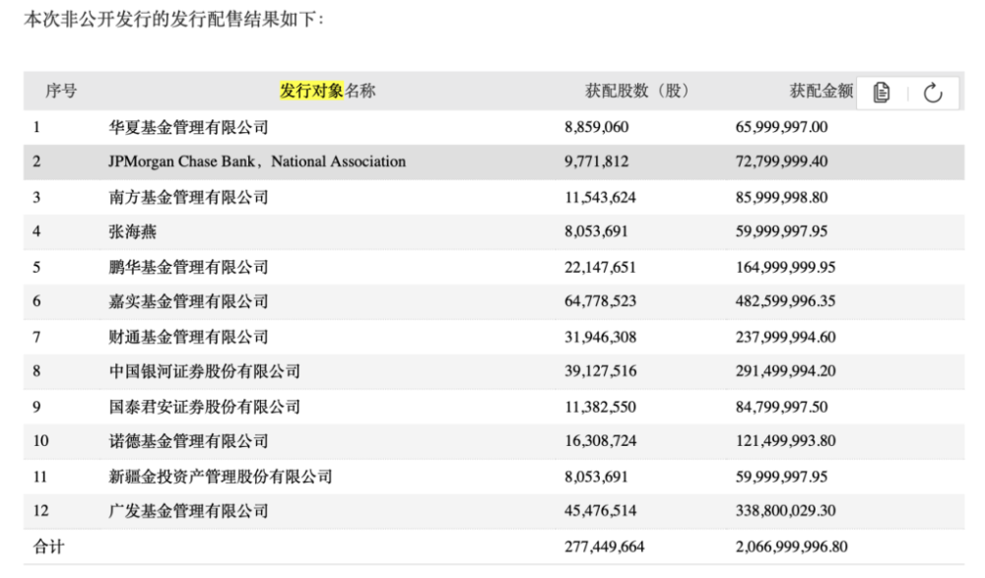This screenshot has height=578, width=985.
Task: Click amount 164,999,999.95
Action: pyautogui.click(x=785, y=267)
